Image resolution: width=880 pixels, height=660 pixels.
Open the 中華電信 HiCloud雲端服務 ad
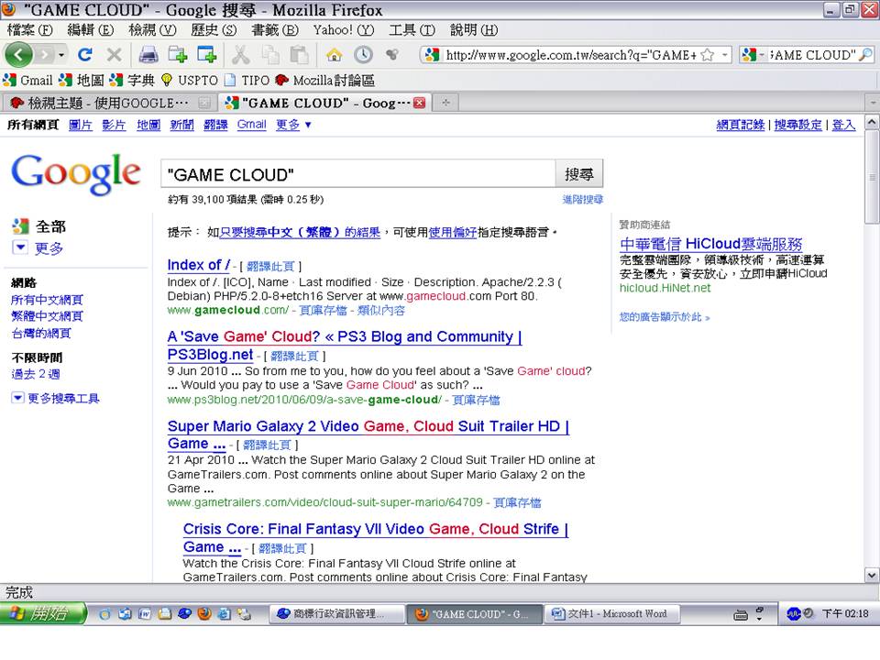click(711, 244)
